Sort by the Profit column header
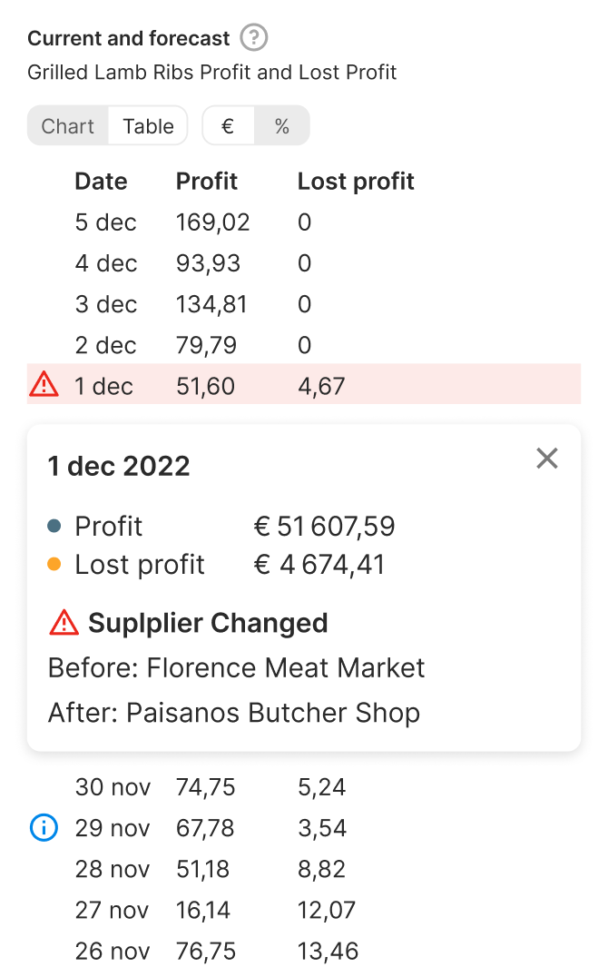Image resolution: width=608 pixels, height=967 pixels. 207,181
